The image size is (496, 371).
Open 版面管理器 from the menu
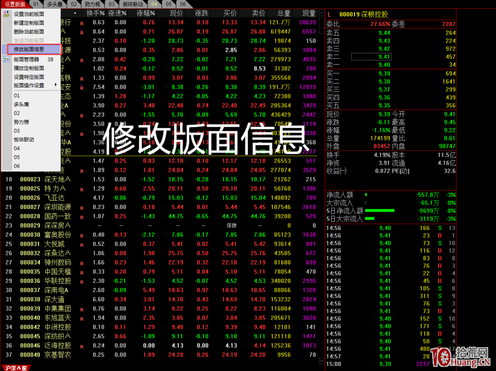[x=27, y=60]
